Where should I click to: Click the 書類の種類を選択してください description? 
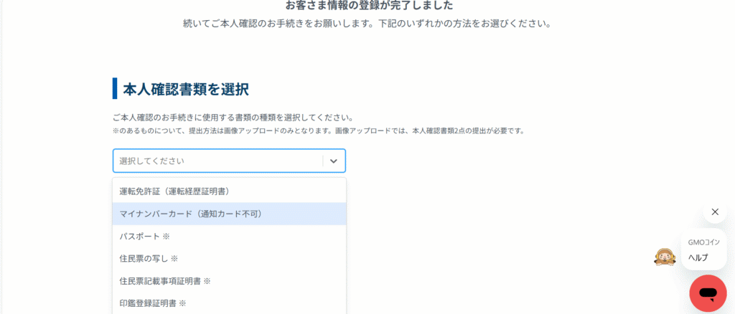(233, 117)
